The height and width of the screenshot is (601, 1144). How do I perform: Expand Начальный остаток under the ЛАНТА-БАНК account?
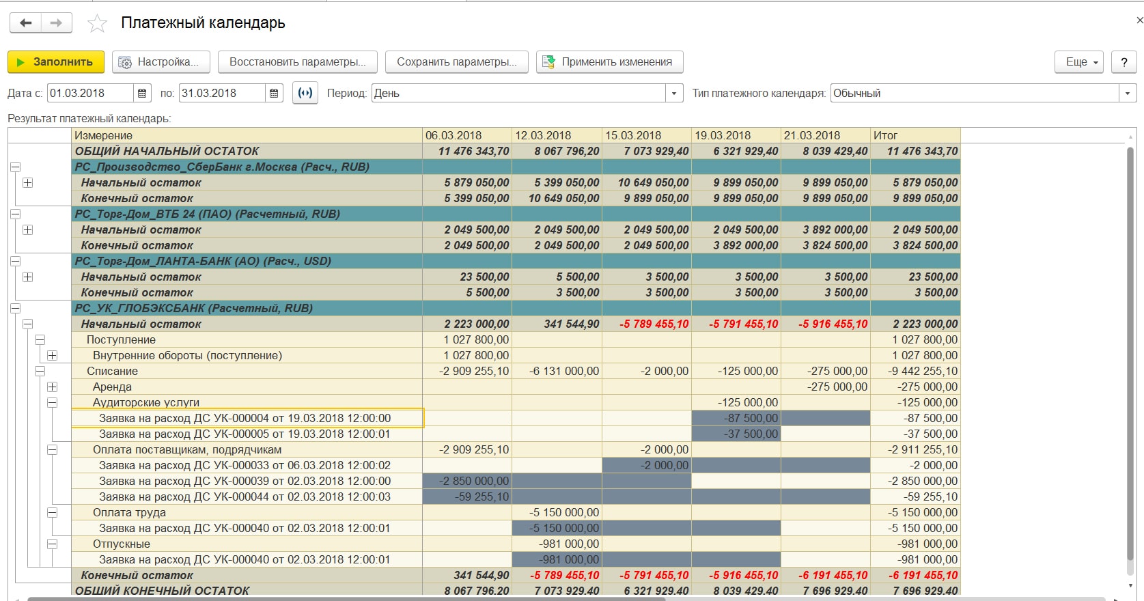click(x=27, y=277)
